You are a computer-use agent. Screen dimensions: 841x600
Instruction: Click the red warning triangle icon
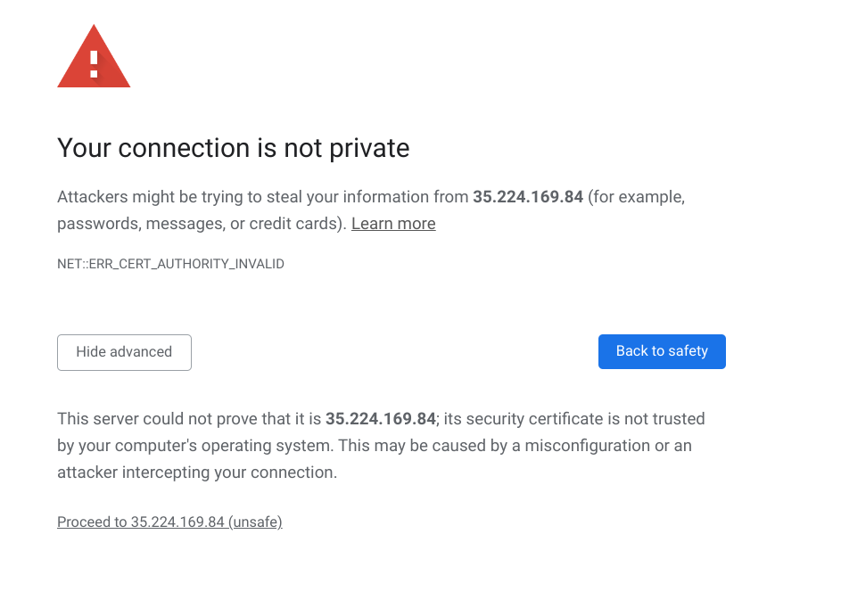click(94, 57)
